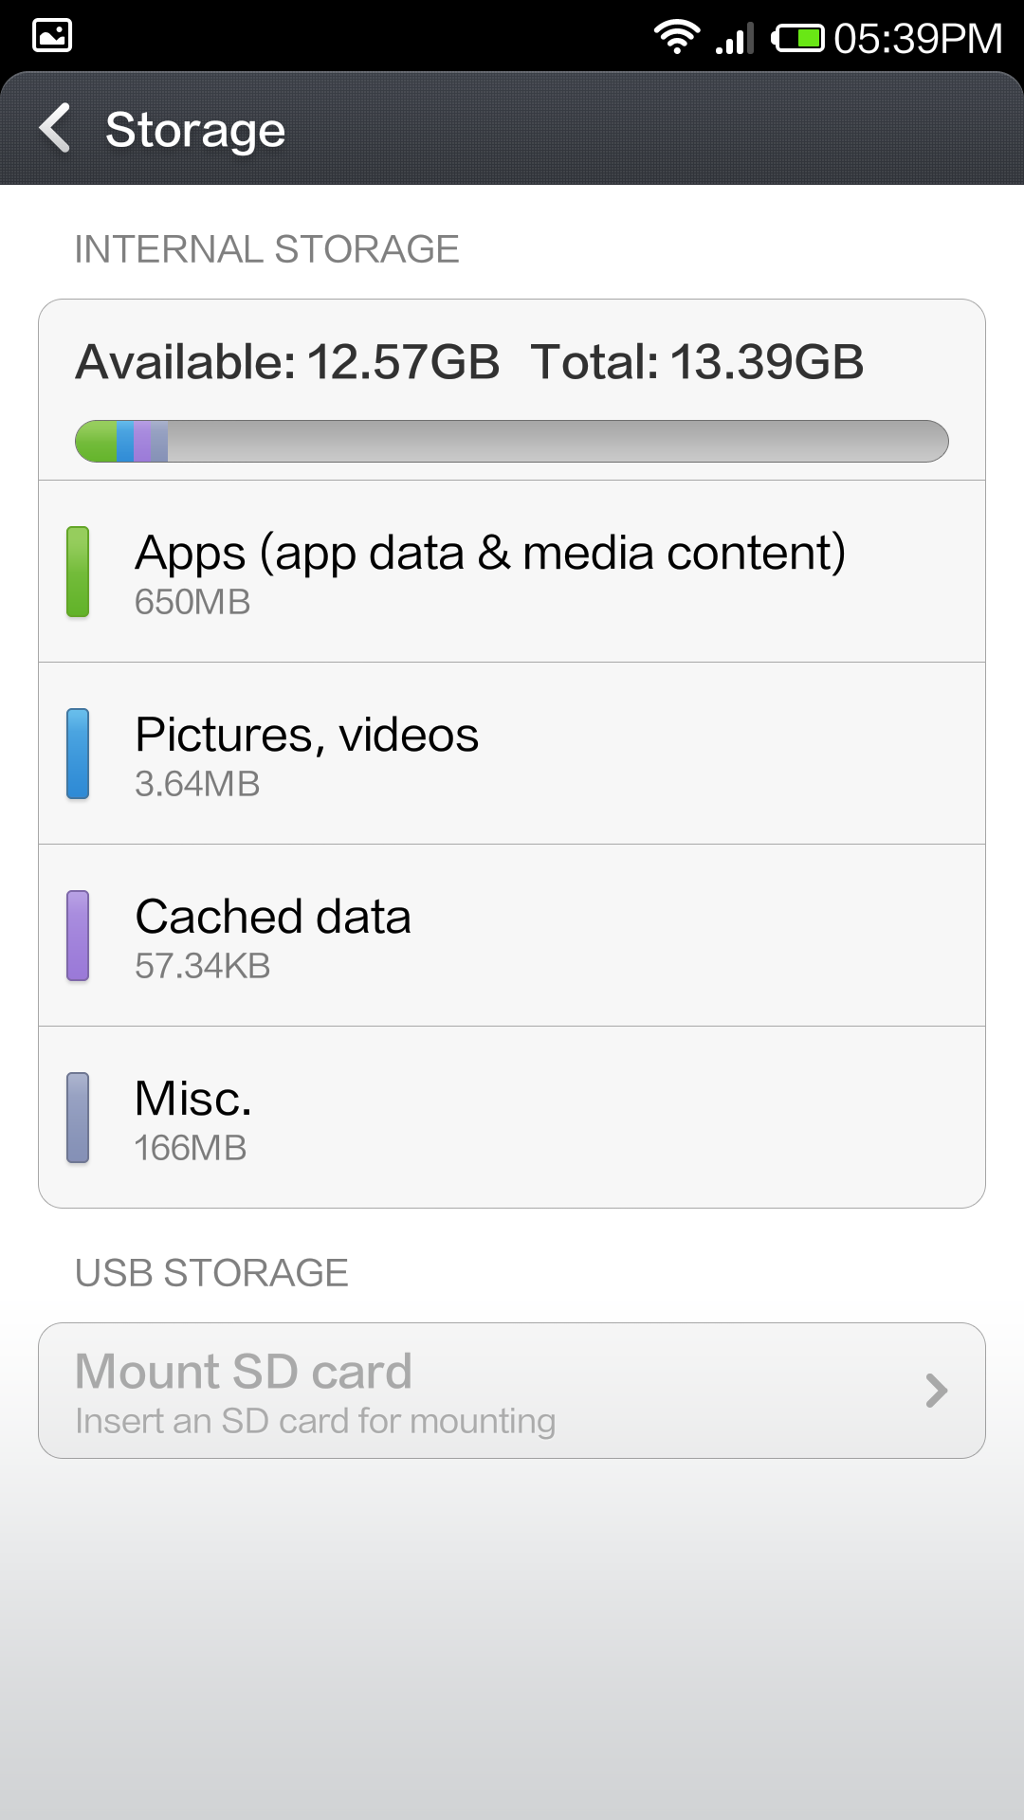Tap the cellular signal bars icon
Image resolution: width=1024 pixels, height=1820 pixels.
735,38
